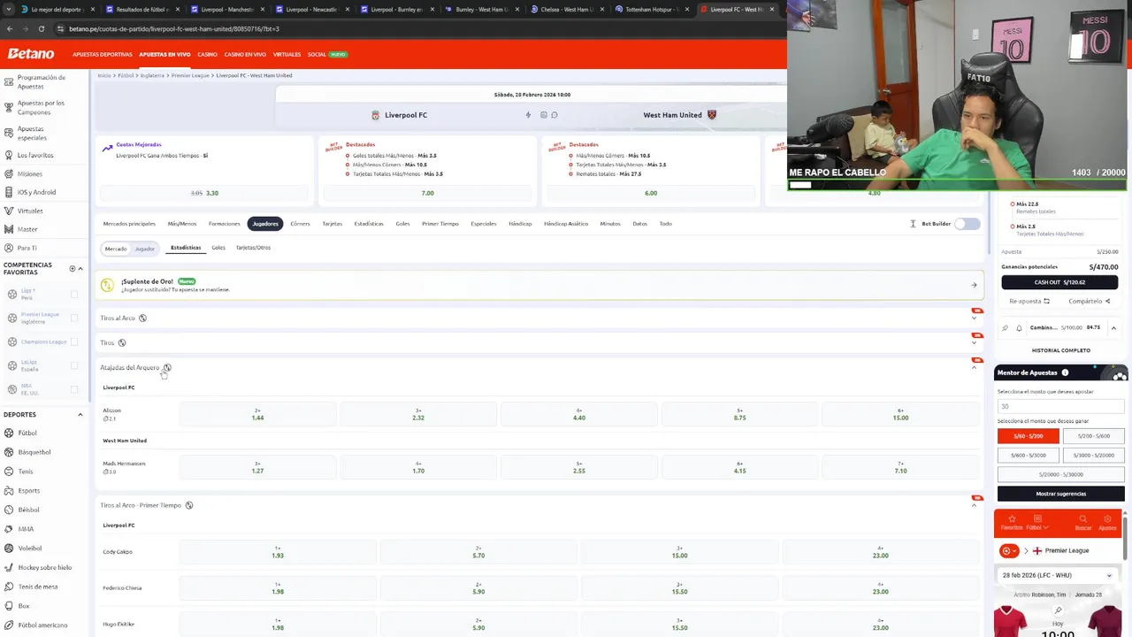Open the 28 feb 2026 (LFC - WHU) dropdown
This screenshot has height=637, width=1132.
pos(1058,575)
